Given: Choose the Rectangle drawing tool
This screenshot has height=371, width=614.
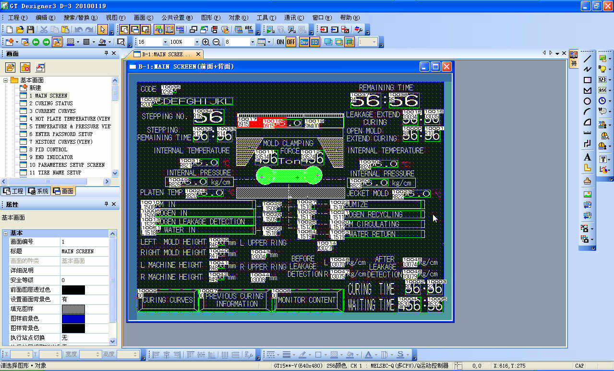Looking at the screenshot, I should (x=587, y=80).
